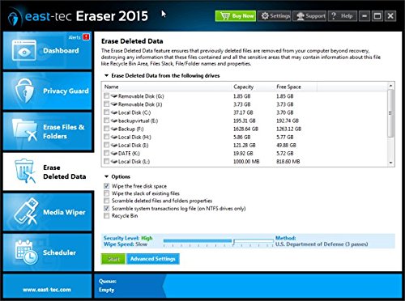Click the DATE (K:) drive icon

[x=114, y=153]
